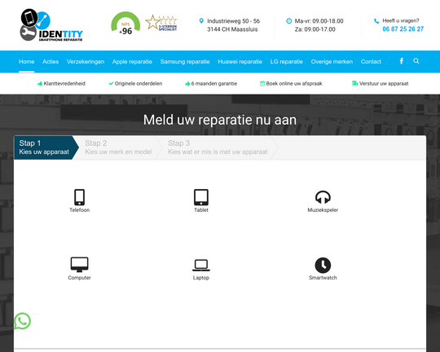Click Boek online uw afspraak link
440x352 pixels.
coord(294,83)
